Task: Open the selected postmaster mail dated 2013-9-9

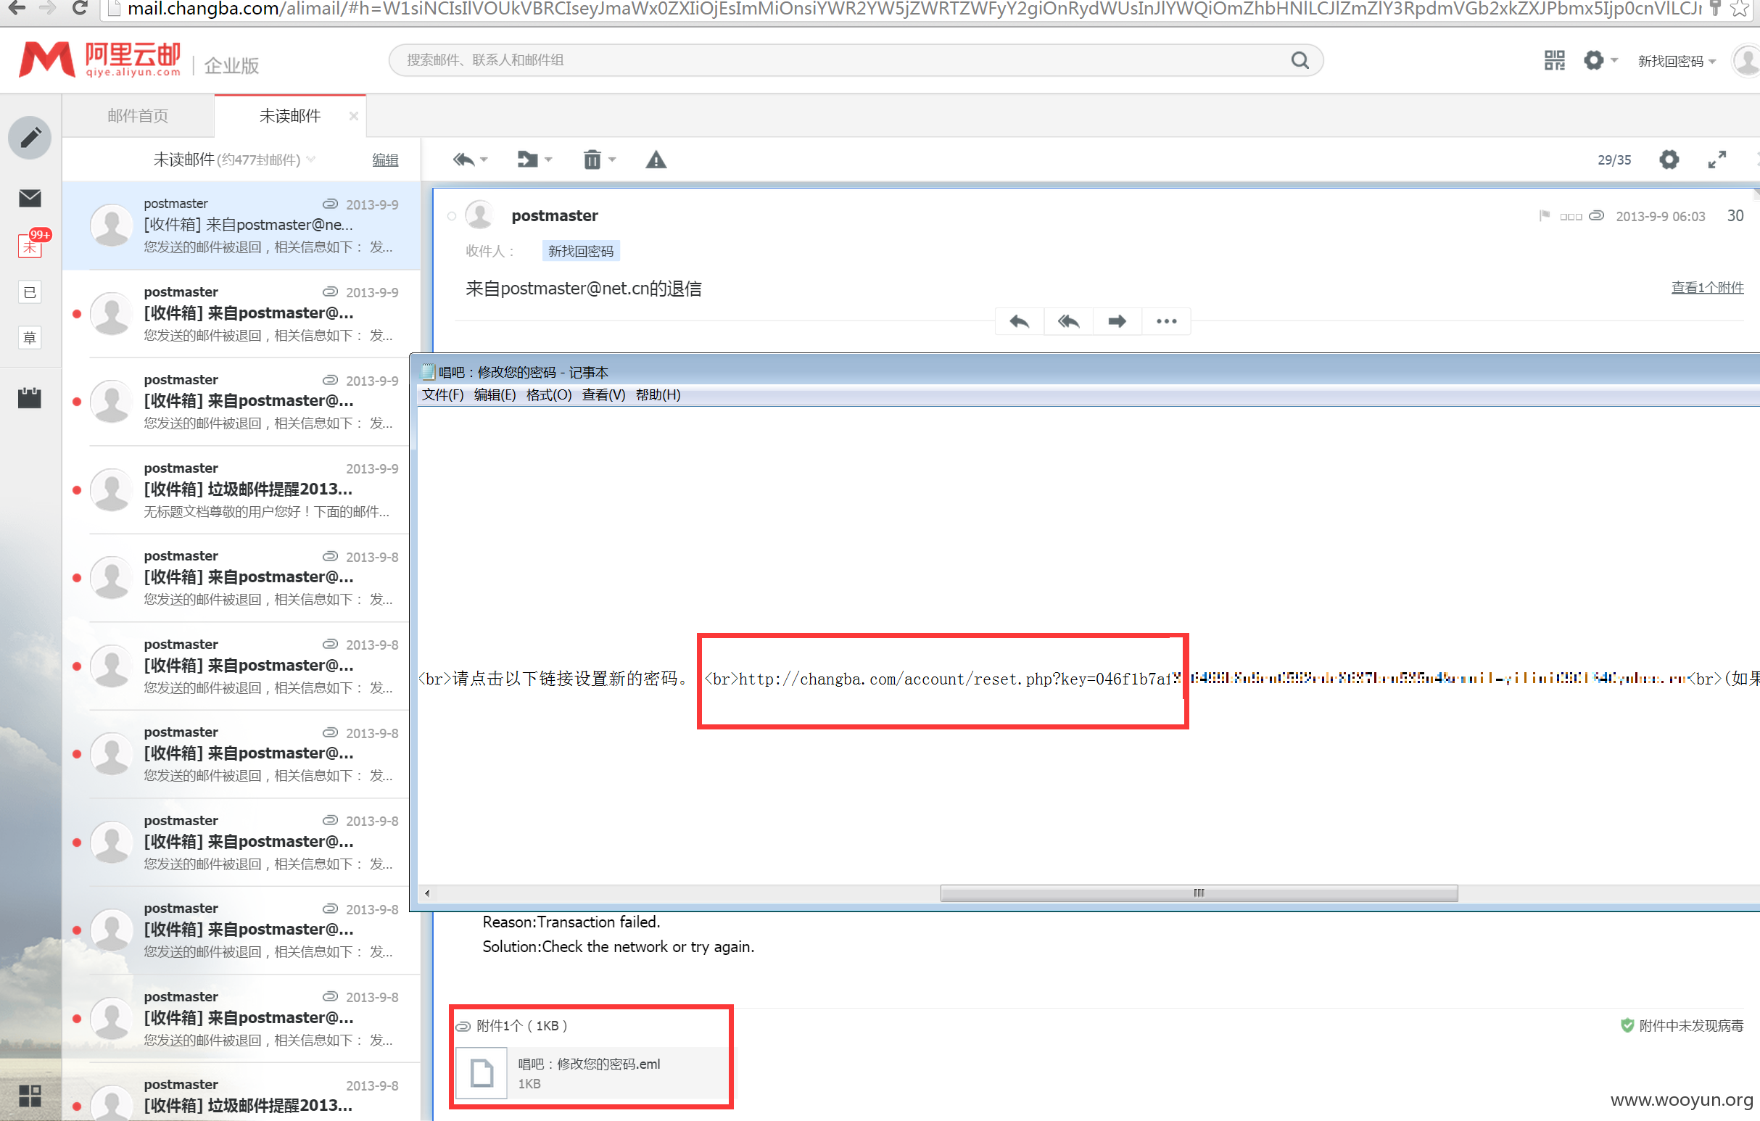Action: coord(242,226)
